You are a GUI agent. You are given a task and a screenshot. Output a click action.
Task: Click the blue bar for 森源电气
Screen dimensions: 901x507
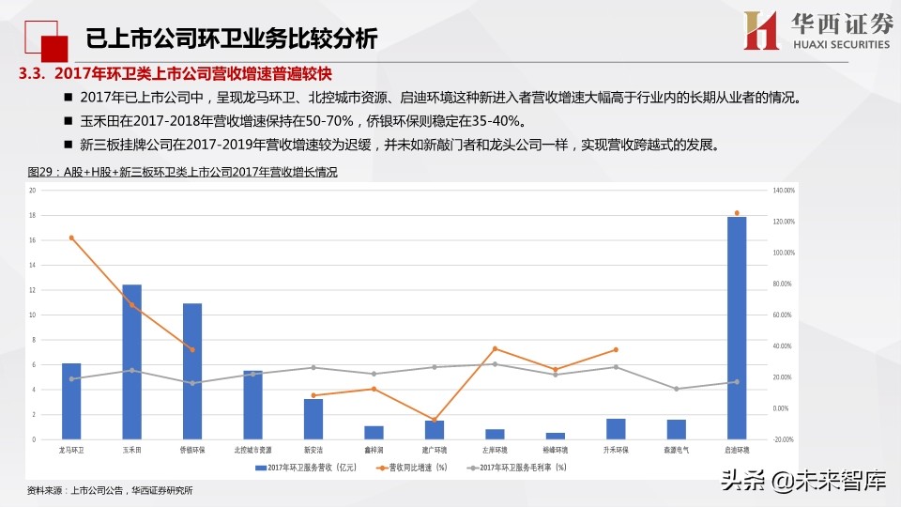pyautogui.click(x=677, y=429)
